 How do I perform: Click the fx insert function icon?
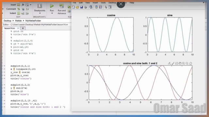coord(23,5)
